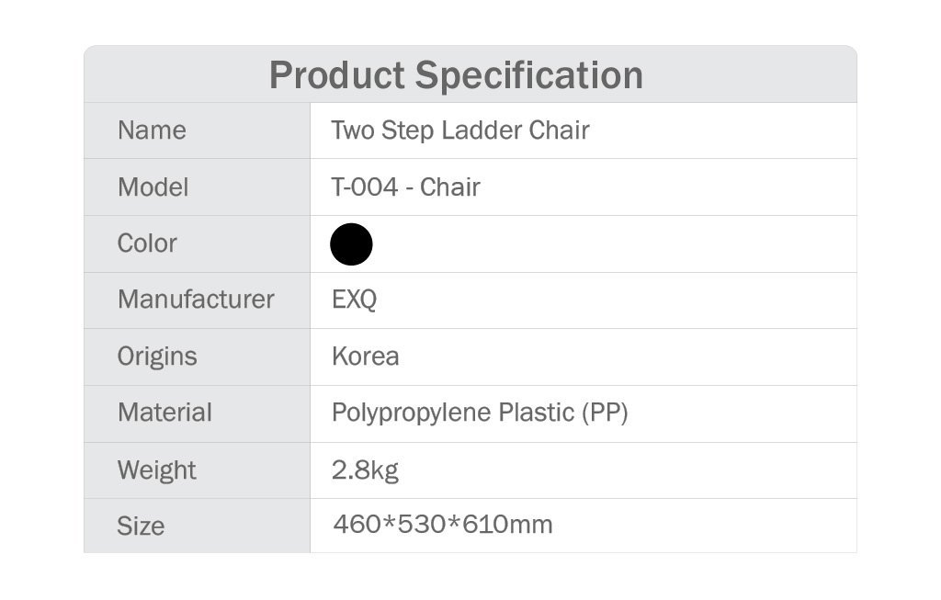Select the Name row label
The height and width of the screenshot is (600, 941).
click(x=152, y=130)
